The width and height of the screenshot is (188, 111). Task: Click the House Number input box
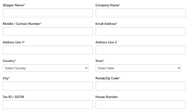point(140,104)
